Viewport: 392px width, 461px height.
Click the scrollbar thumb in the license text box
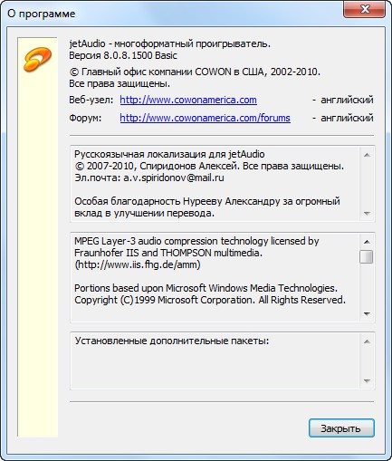tap(367, 256)
